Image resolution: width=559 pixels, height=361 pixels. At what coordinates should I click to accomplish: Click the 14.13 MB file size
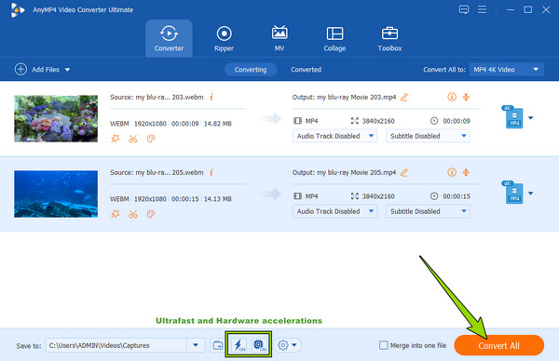coord(217,199)
